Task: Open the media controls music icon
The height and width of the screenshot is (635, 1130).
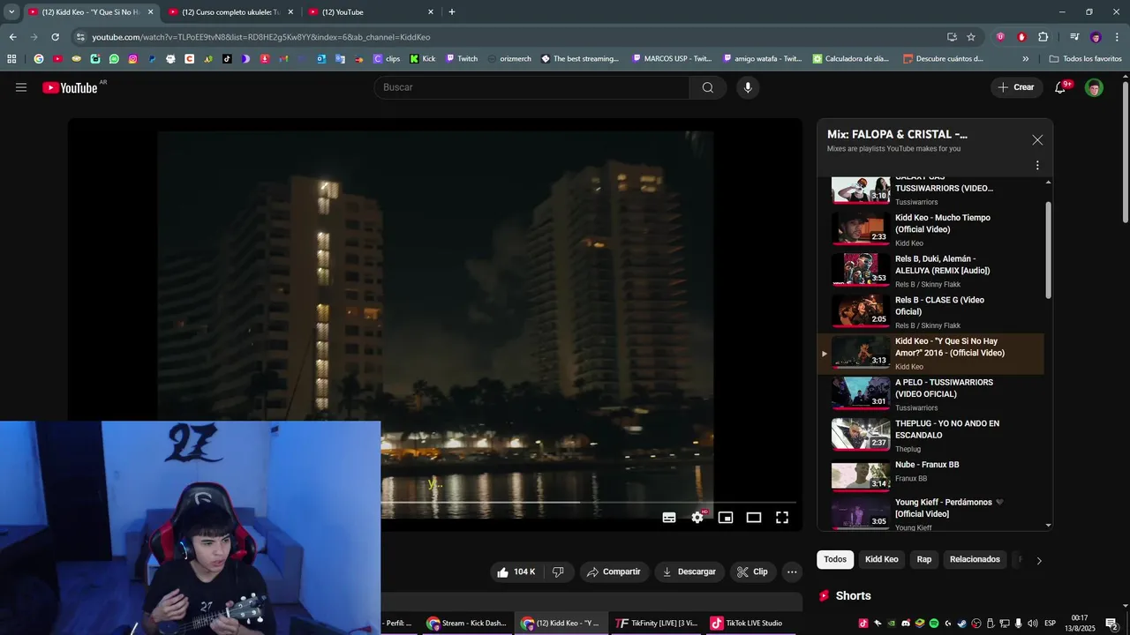Action: pos(1074,37)
